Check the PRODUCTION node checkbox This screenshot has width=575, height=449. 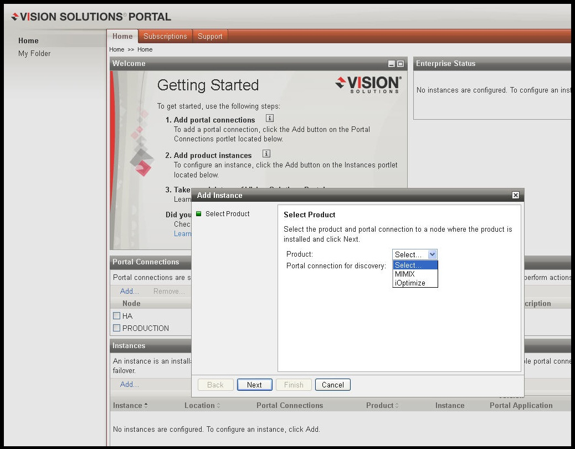(117, 328)
